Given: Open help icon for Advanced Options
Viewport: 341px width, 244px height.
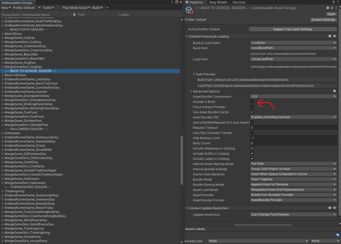Looking at the screenshot, I should [334, 91].
